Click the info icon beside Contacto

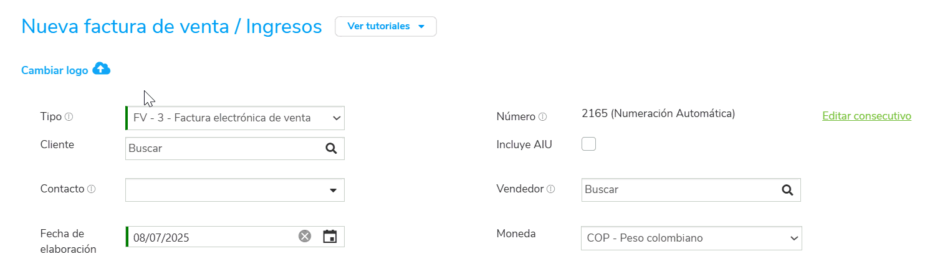coord(92,189)
